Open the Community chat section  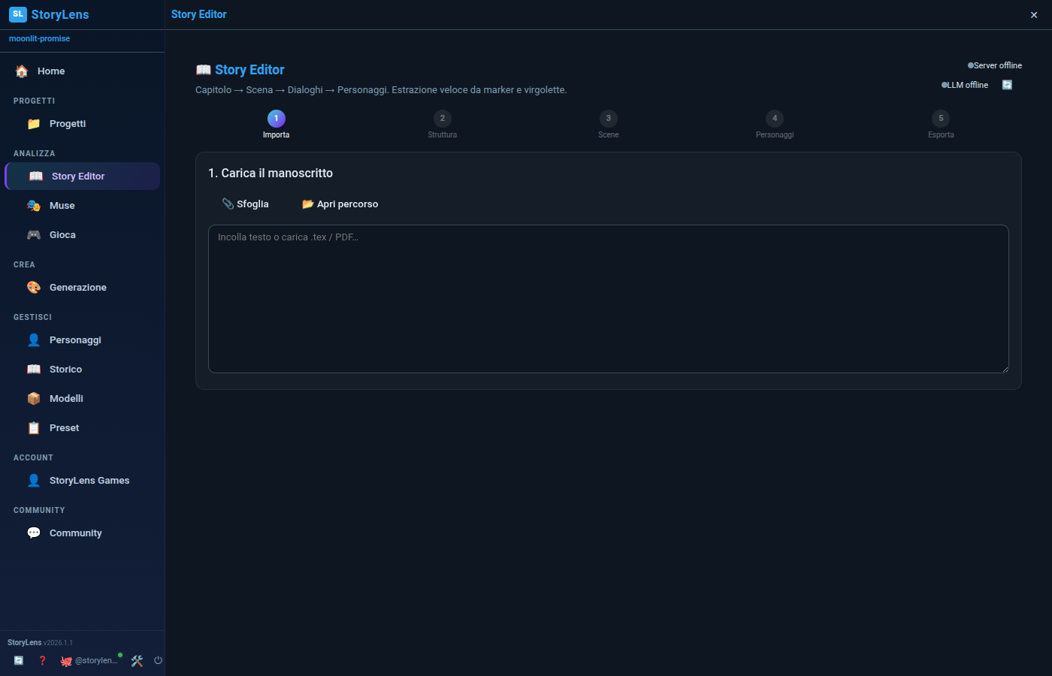[x=82, y=533]
